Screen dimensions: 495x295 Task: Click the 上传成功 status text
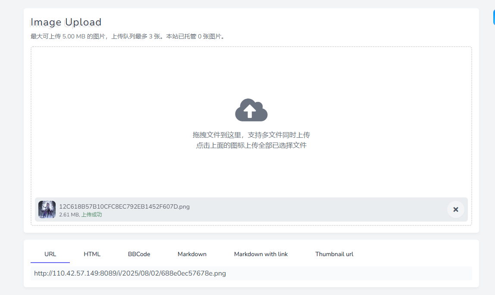tap(91, 214)
